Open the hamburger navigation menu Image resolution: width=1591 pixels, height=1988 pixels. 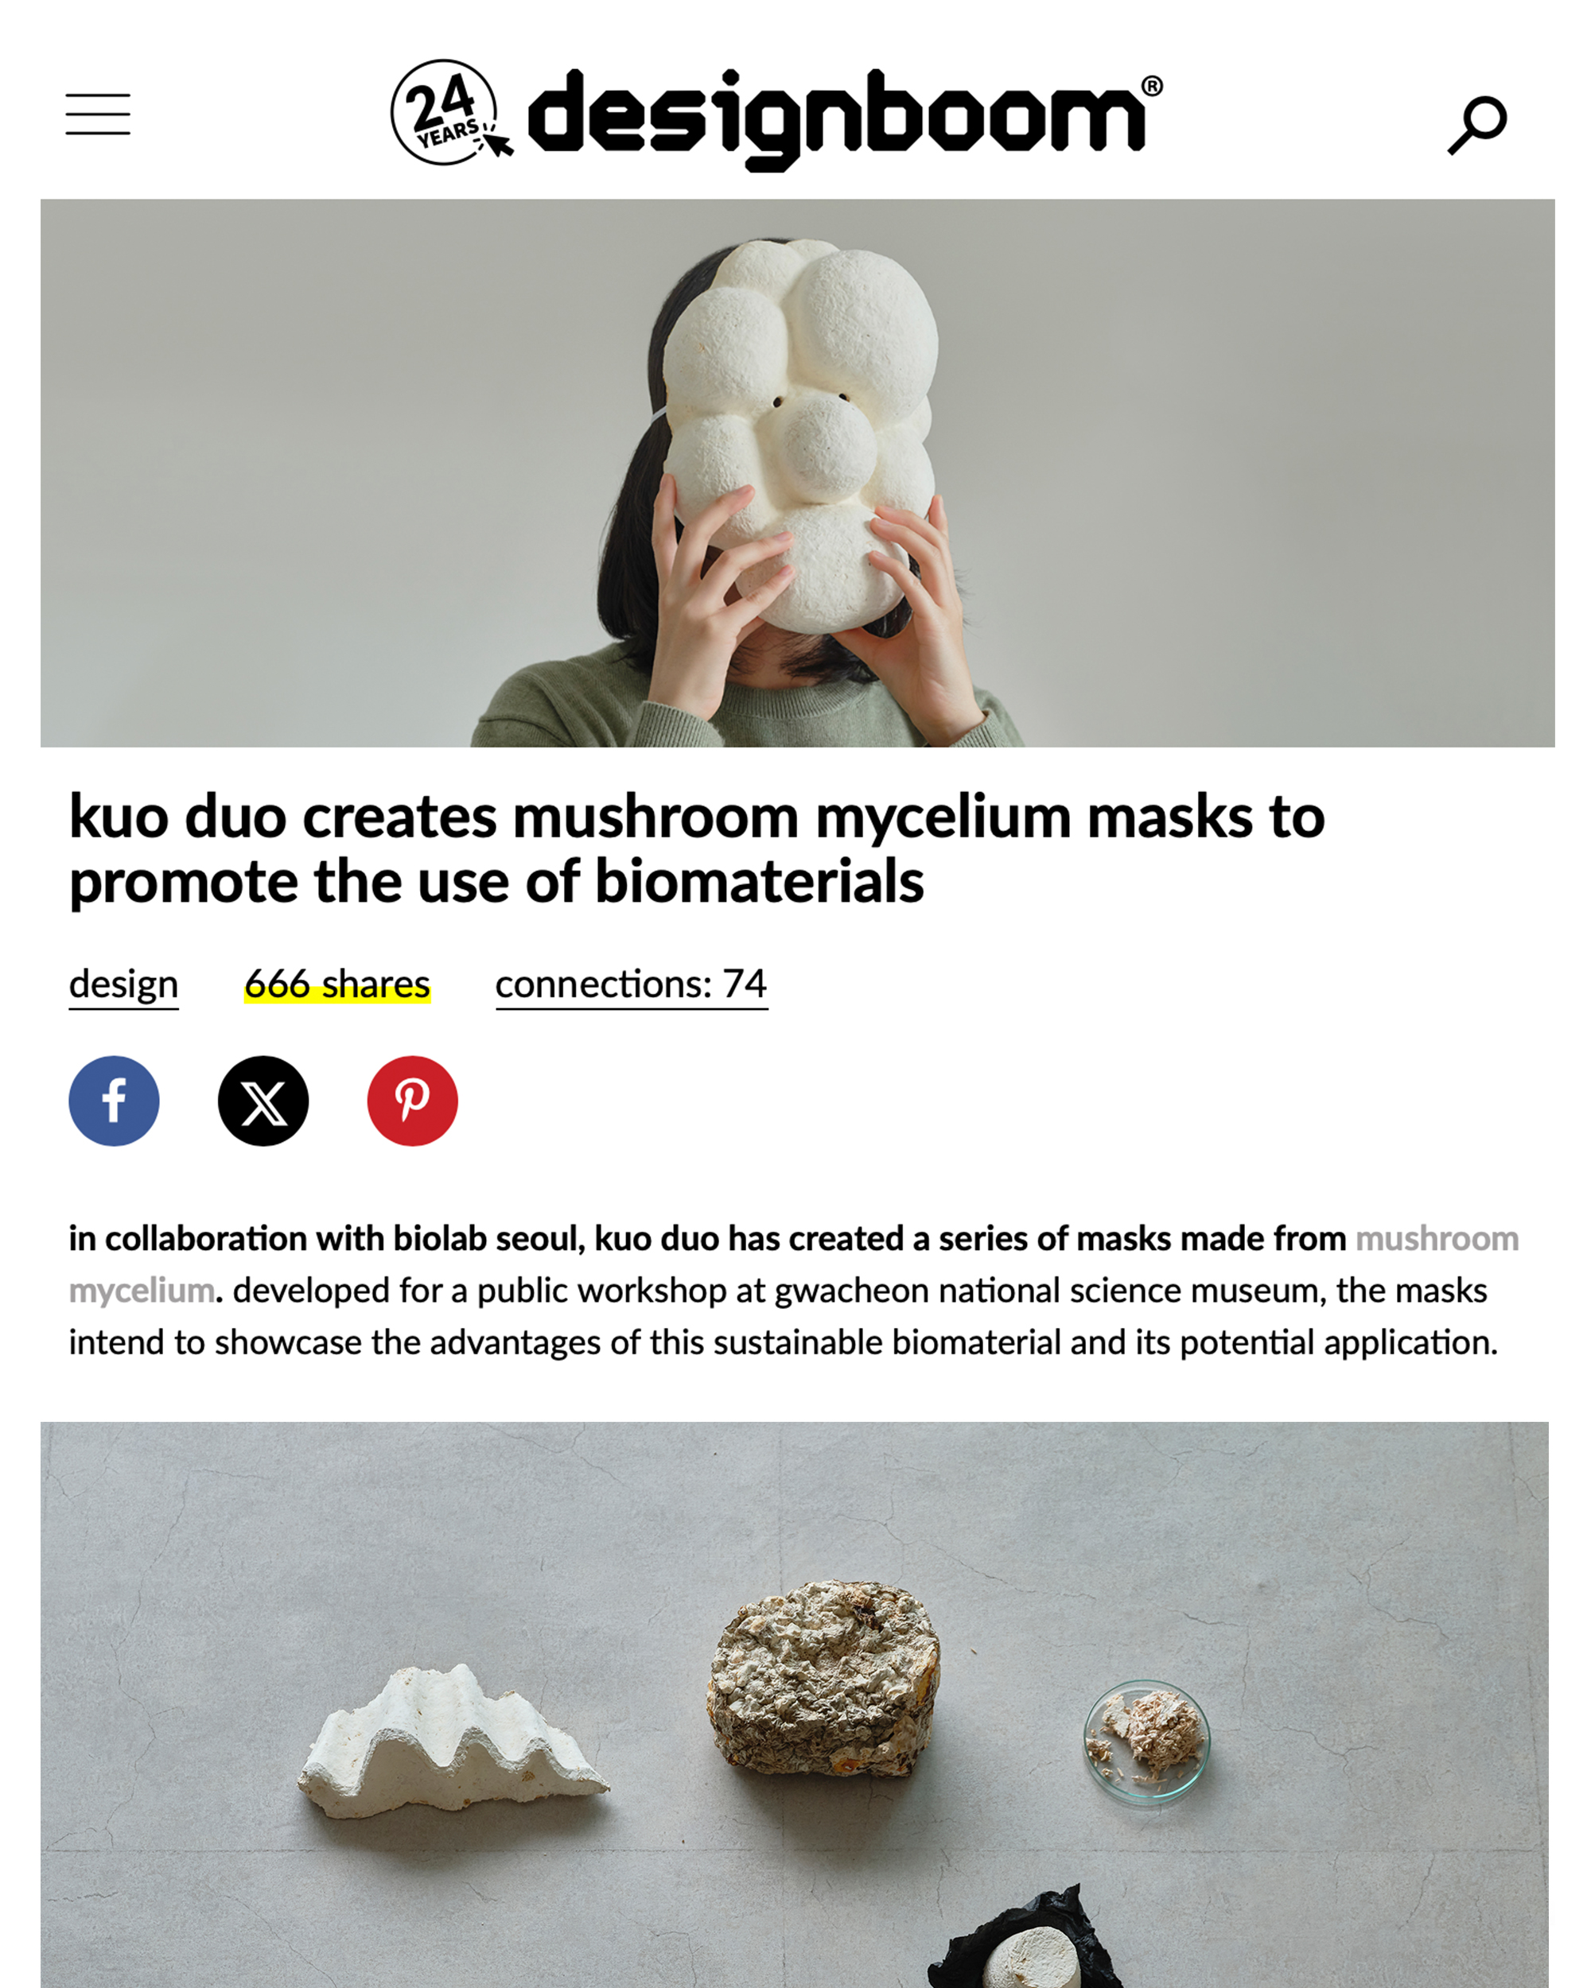pyautogui.click(x=98, y=115)
